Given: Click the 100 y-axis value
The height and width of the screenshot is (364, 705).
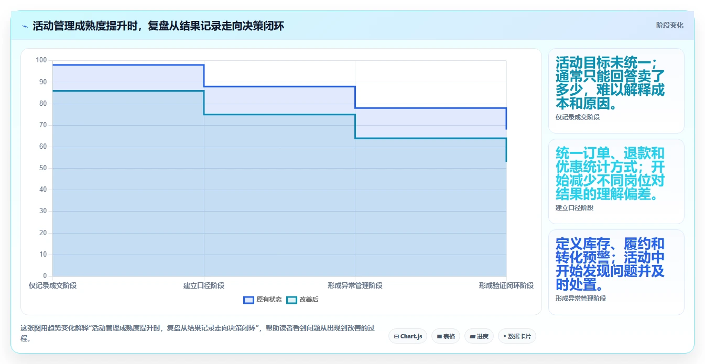Looking at the screenshot, I should [41, 60].
